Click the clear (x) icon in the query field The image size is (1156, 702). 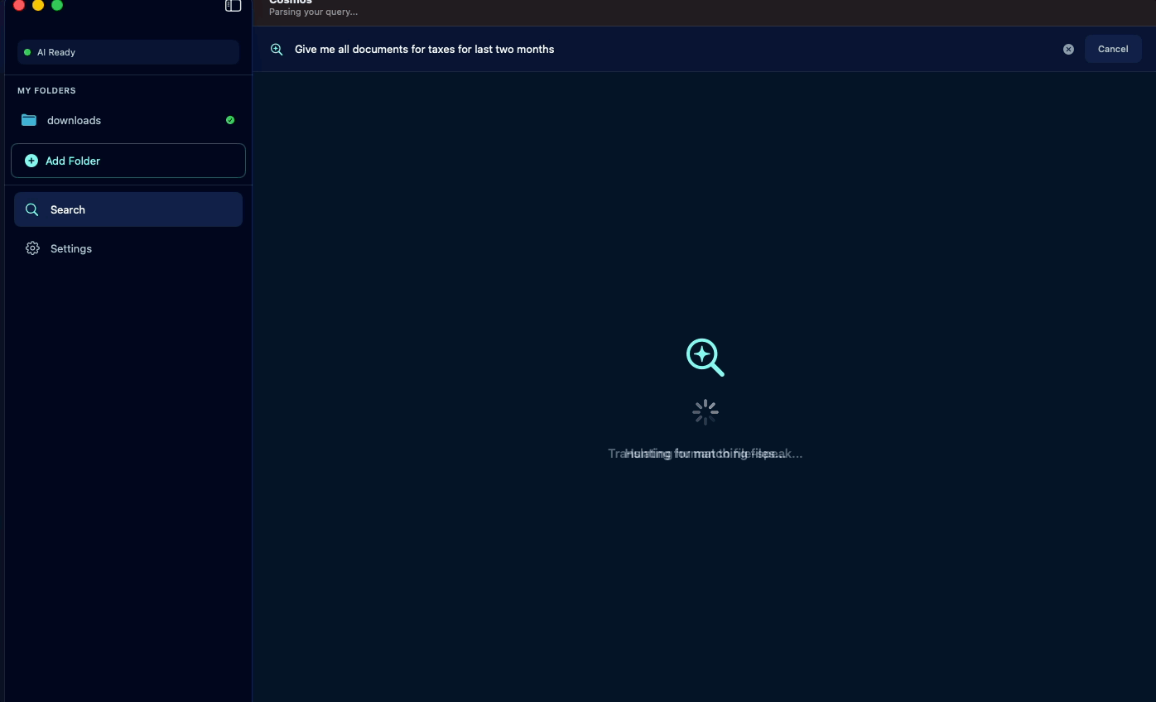[1068, 49]
